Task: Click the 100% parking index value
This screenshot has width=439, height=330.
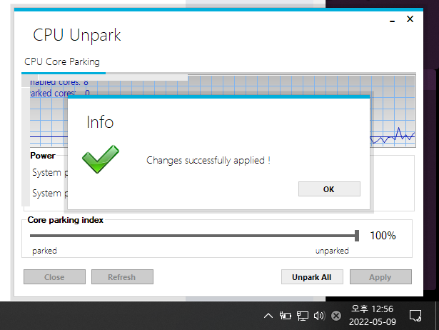Action: (383, 236)
